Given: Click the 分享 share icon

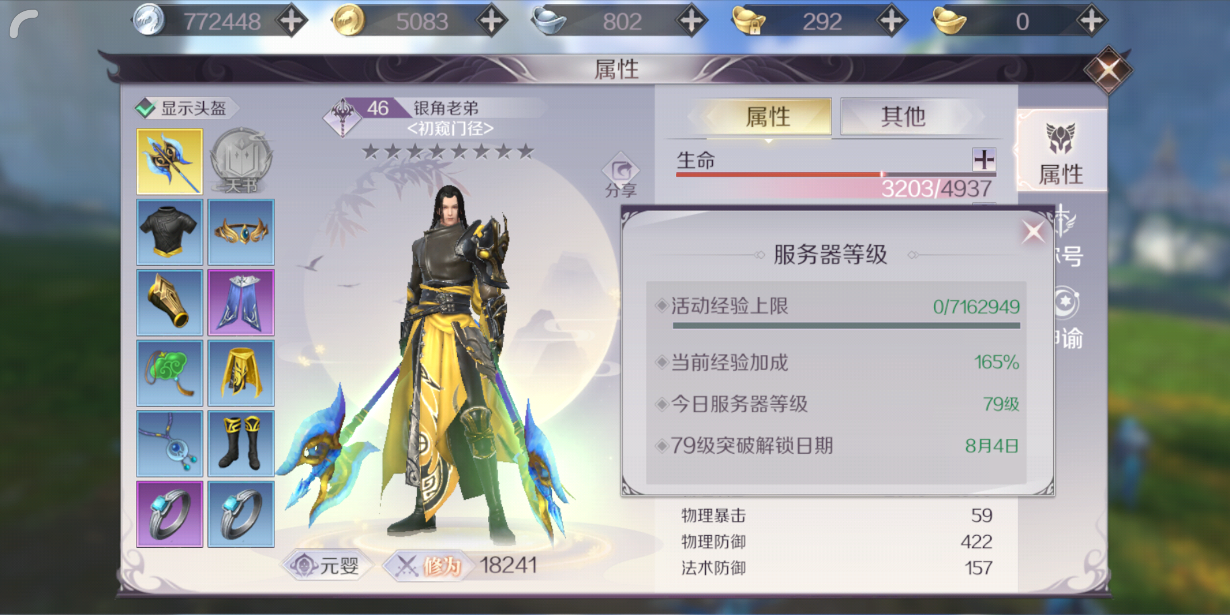Looking at the screenshot, I should coord(621,176).
